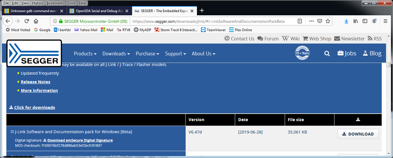Open the Plex Online bookmark

click(241, 30)
